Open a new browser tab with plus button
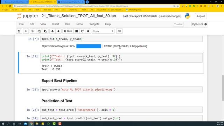Image resolution: width=224 pixels, height=126 pixels. [x=87, y=2]
